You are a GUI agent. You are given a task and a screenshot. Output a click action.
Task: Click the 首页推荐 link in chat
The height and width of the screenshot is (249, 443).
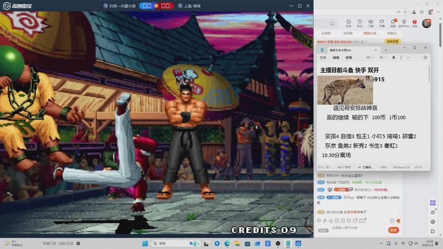tap(353, 212)
